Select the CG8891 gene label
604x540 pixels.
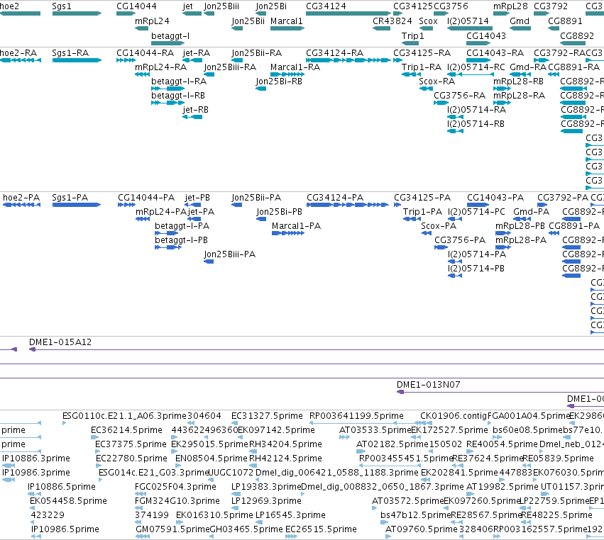point(565,21)
